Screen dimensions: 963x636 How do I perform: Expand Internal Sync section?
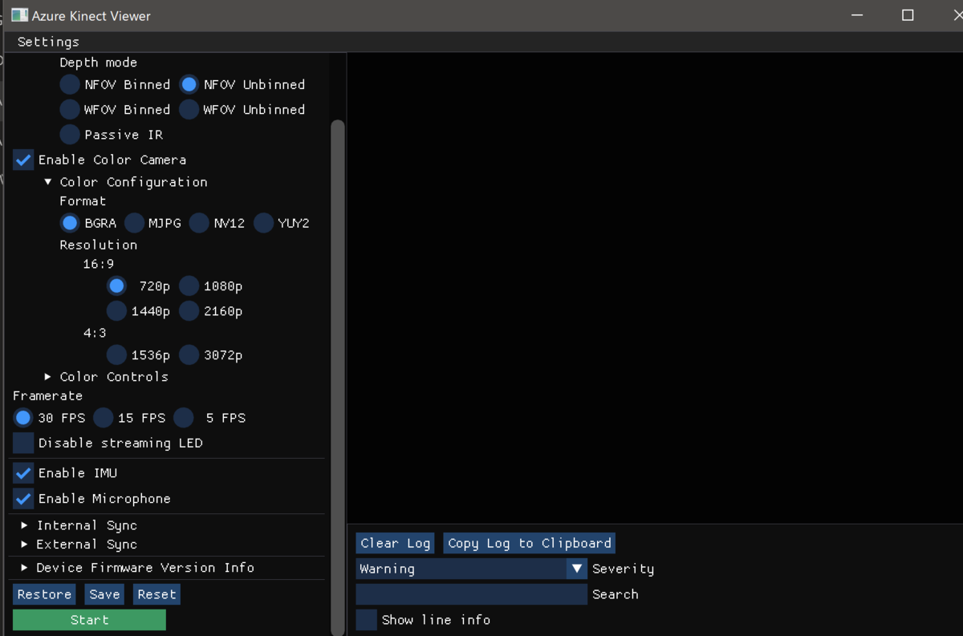pos(25,525)
